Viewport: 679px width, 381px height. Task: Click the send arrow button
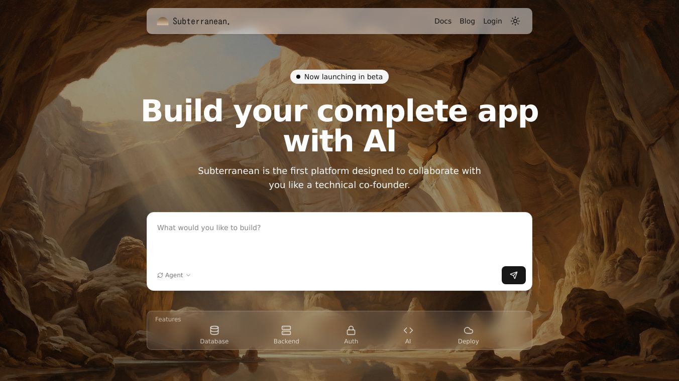514,275
